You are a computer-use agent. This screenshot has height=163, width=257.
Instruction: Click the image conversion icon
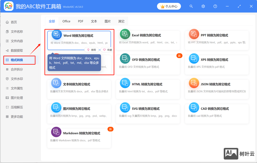point(56,108)
